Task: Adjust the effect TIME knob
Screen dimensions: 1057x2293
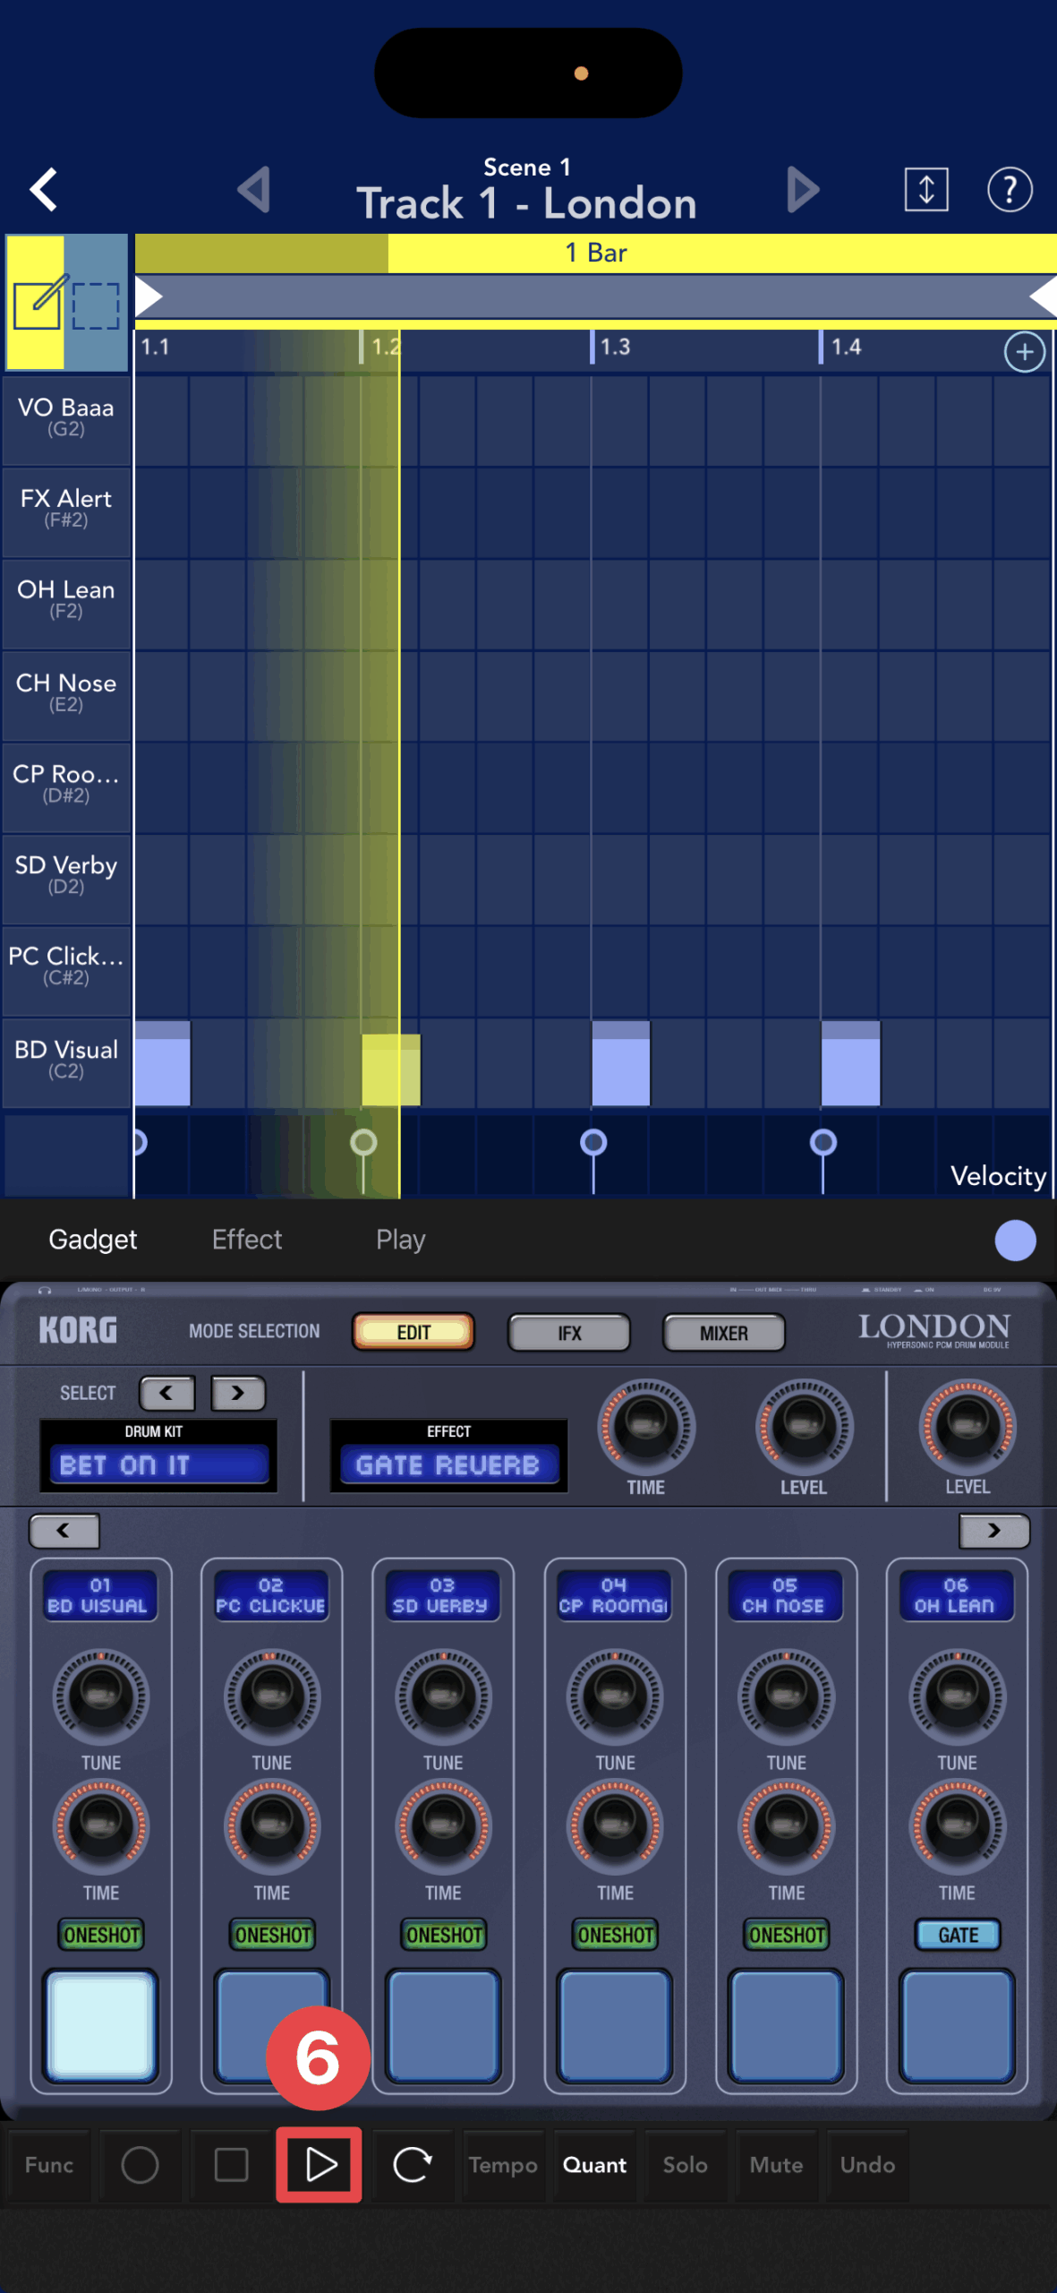Action: (x=645, y=1426)
